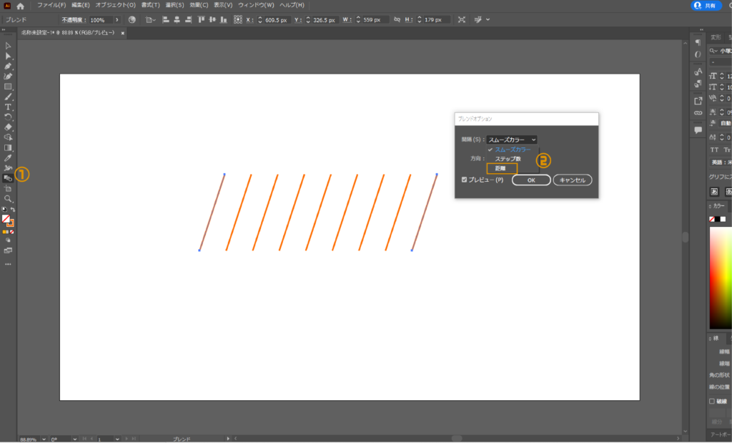Select the Artboard tool
Screen dimensions: 732x443
tap(8, 188)
